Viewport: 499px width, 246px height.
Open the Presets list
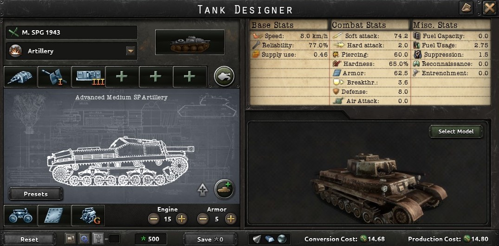(36, 194)
